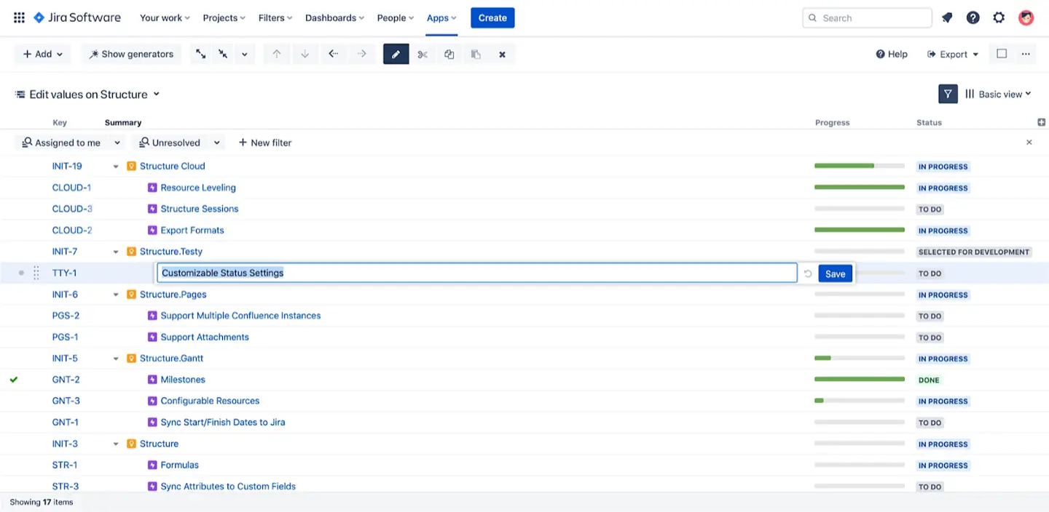Open the GNT-2 Milestones issue link
Screen dimensions: 1049x512
point(183,380)
